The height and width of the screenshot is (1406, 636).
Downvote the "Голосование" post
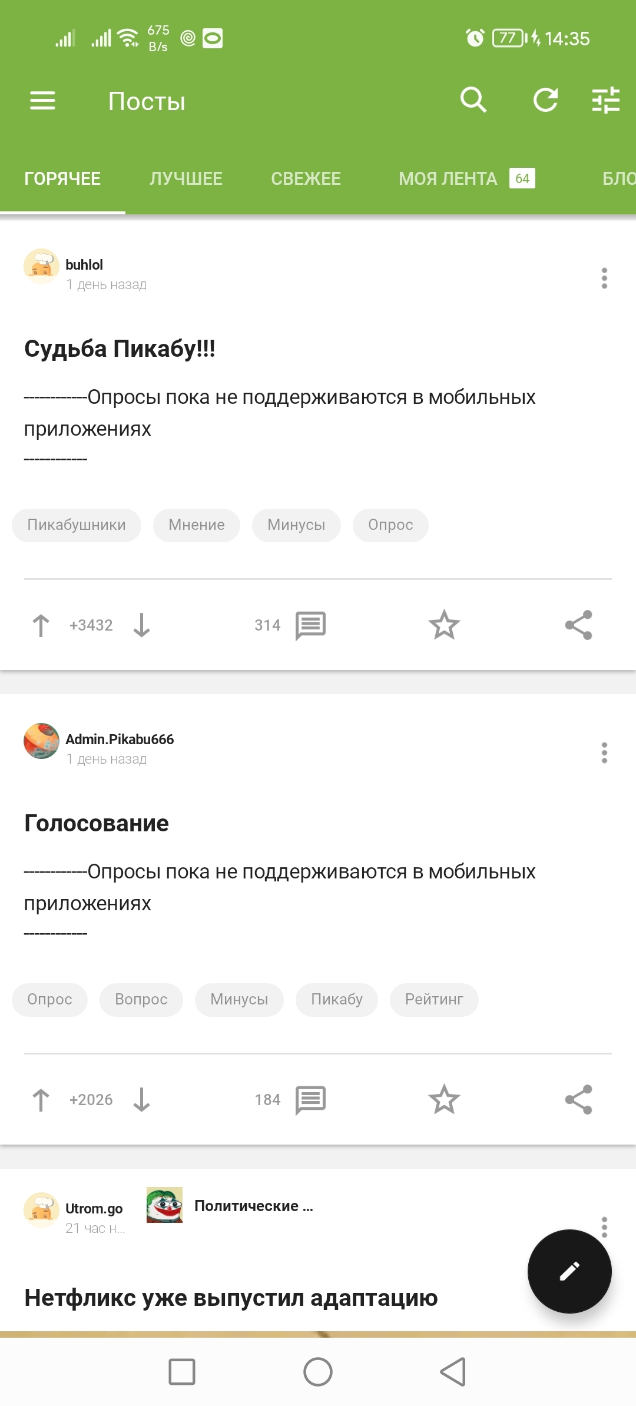click(142, 1100)
